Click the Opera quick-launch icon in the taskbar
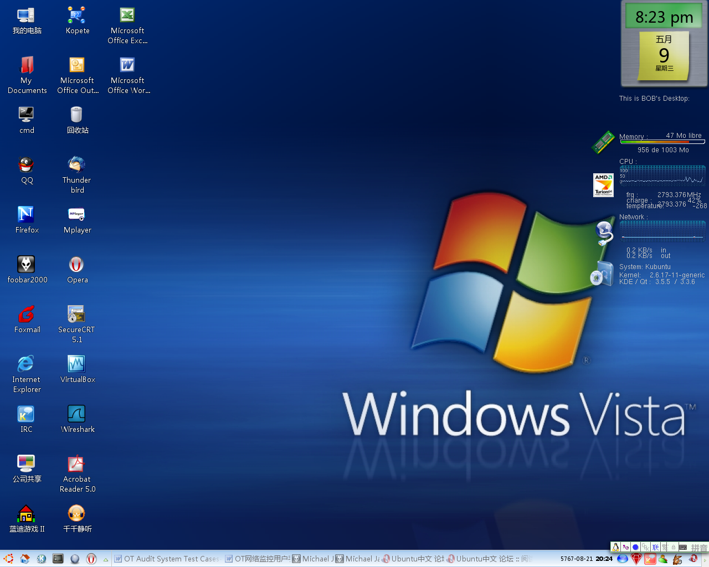This screenshot has height=567, width=709. [91, 559]
